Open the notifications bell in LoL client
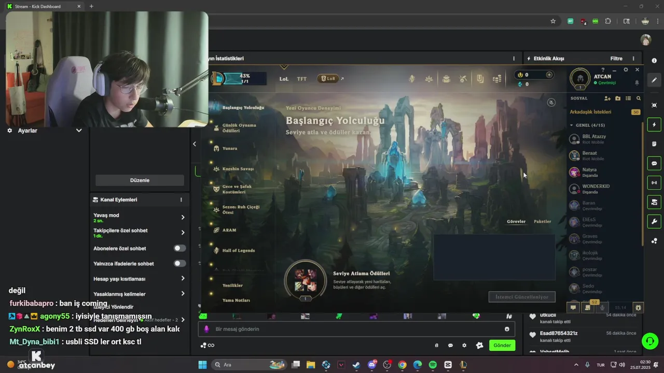Screen dimensions: 664x373 pos(637,82)
